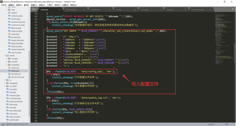The width and height of the screenshot is (236, 126).
Task: Click the install open-folder icon
Action: click(x=8, y=56)
